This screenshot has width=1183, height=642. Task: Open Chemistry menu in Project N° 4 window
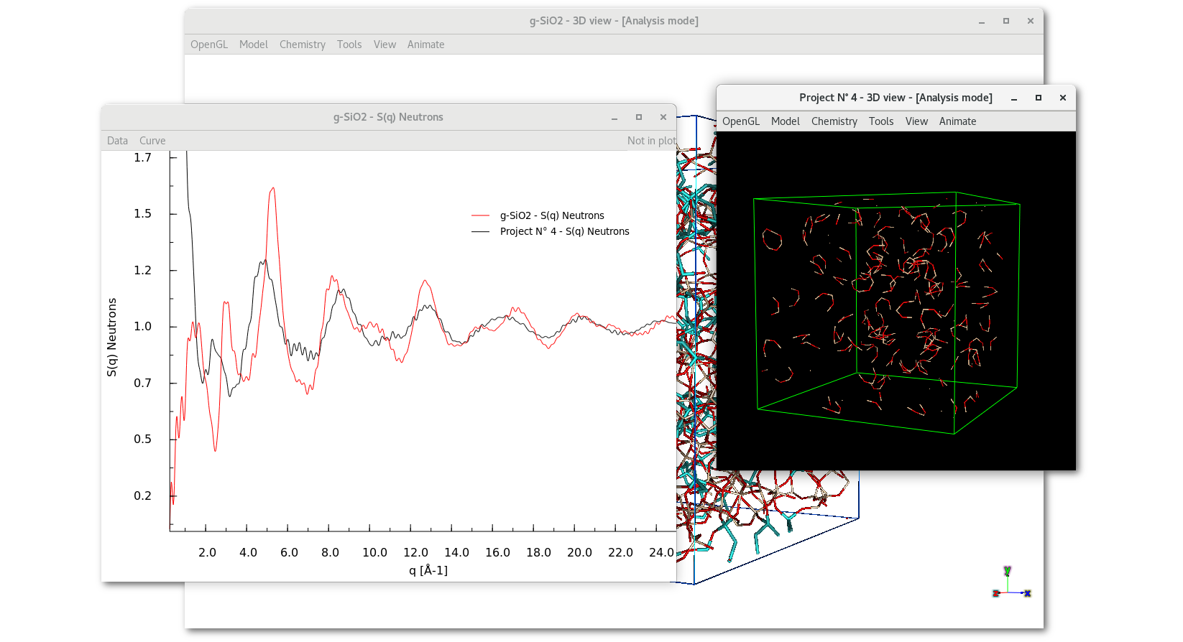coord(834,121)
